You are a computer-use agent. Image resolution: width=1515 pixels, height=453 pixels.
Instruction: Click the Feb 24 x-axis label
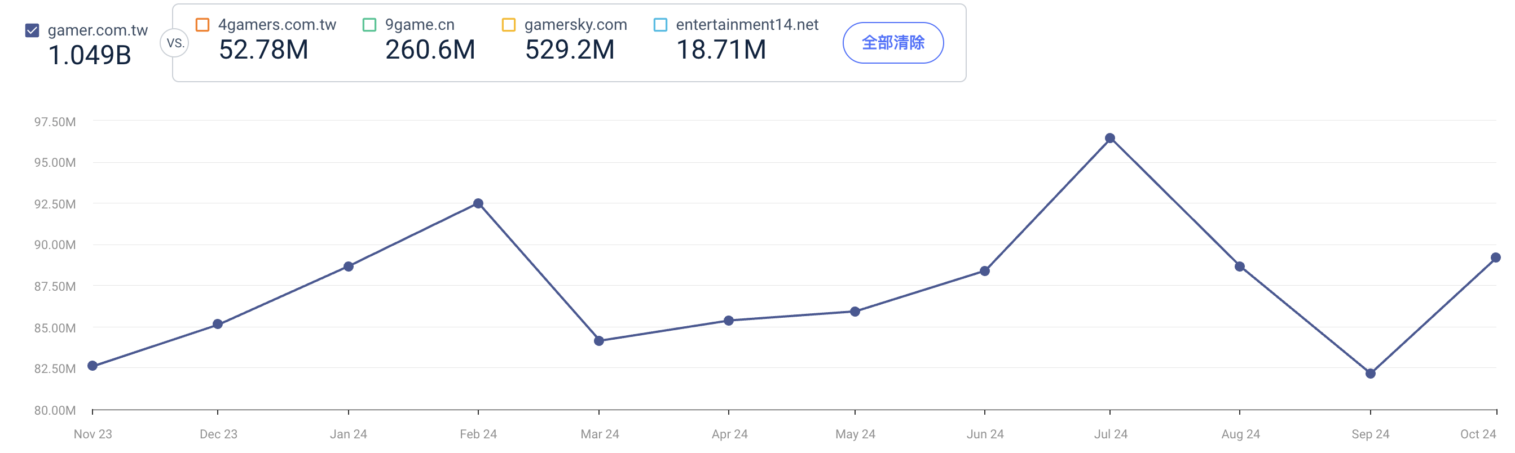click(x=478, y=434)
